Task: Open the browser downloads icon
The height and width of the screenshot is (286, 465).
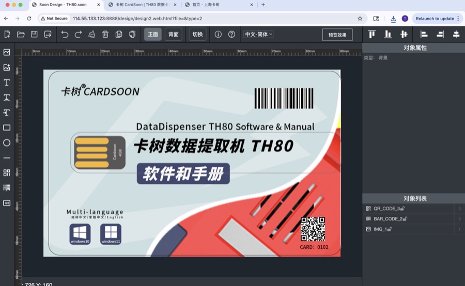Action: click(x=393, y=19)
